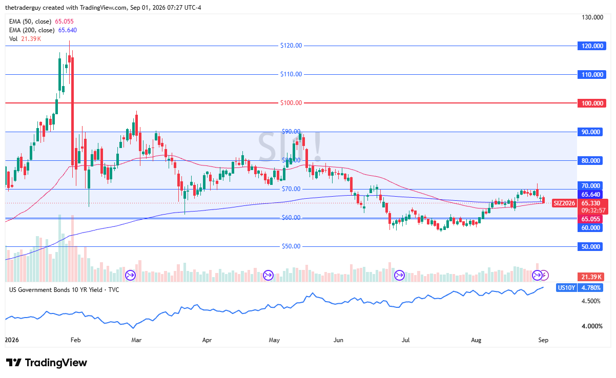Click the contract rollover marker just before March
The height and width of the screenshot is (378, 616).
point(130,275)
